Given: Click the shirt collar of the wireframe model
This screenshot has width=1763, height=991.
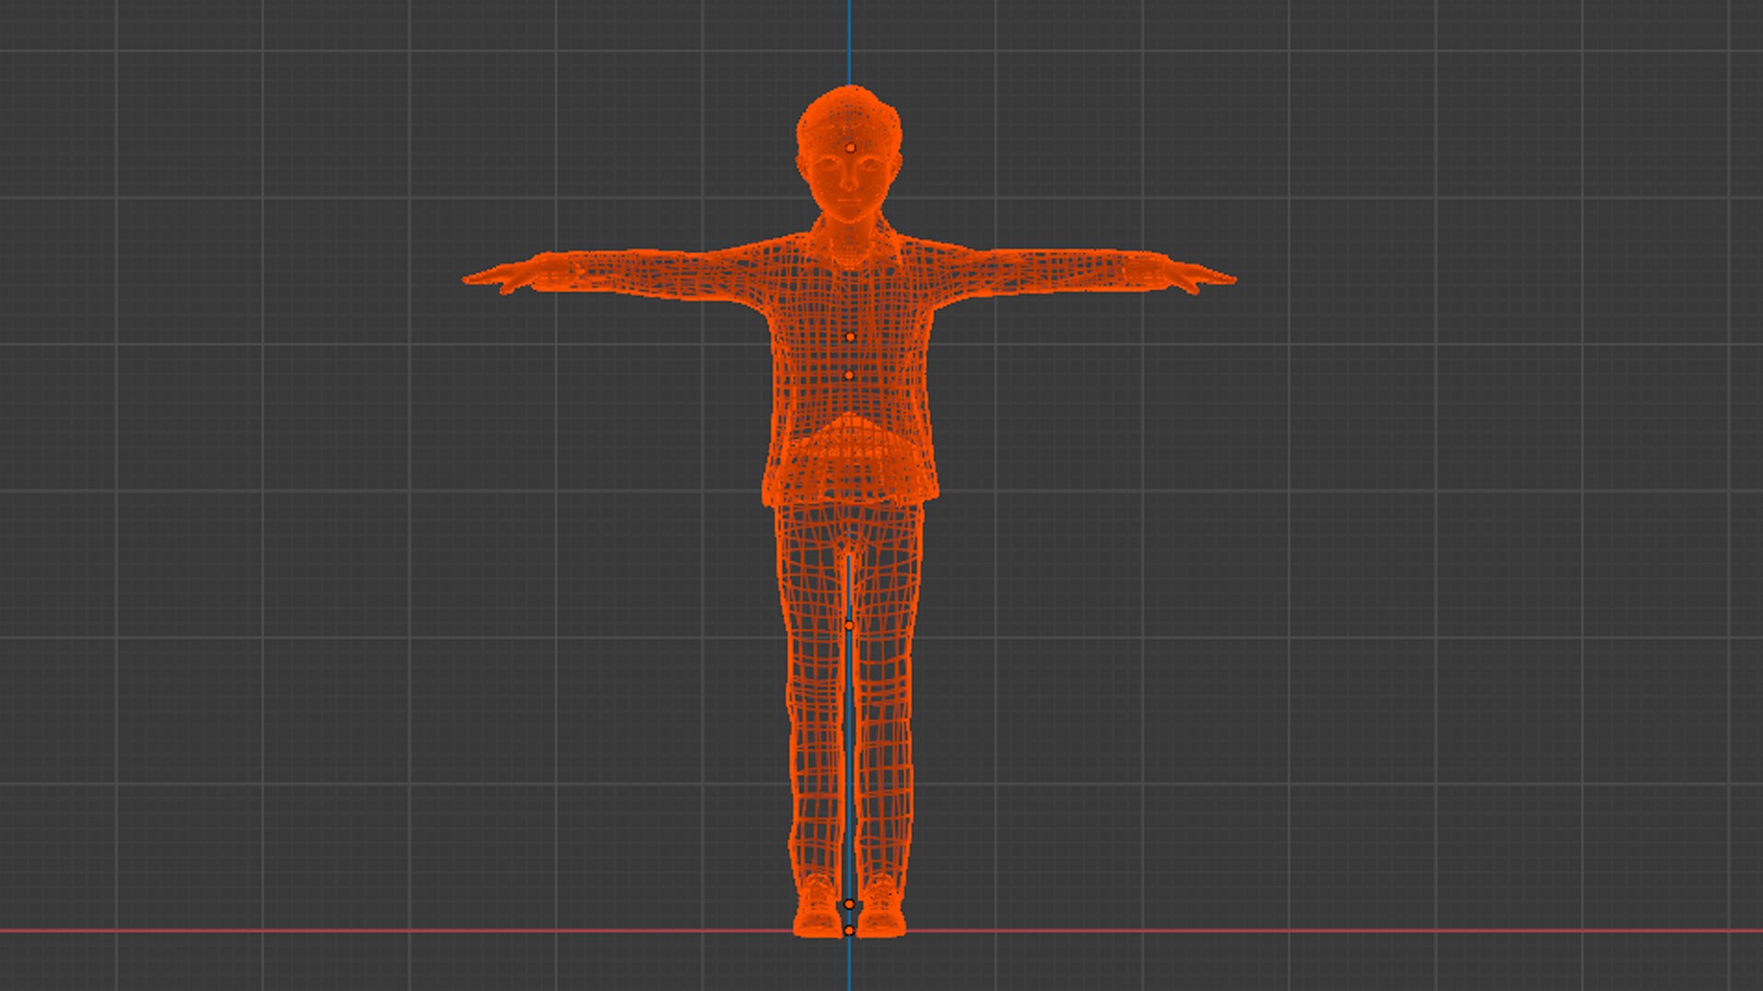Looking at the screenshot, I should pyautogui.click(x=851, y=240).
